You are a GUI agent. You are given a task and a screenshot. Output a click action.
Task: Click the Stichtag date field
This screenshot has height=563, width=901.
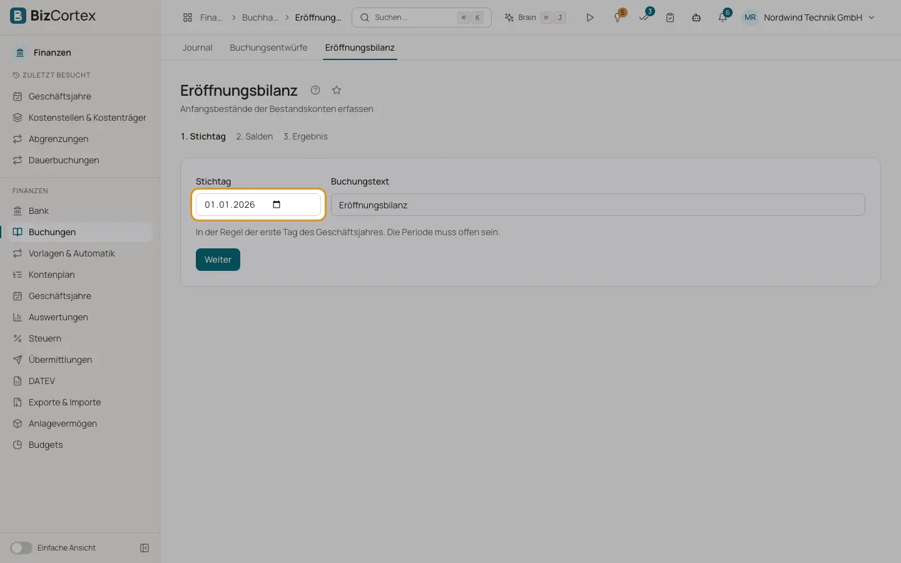[x=258, y=205]
